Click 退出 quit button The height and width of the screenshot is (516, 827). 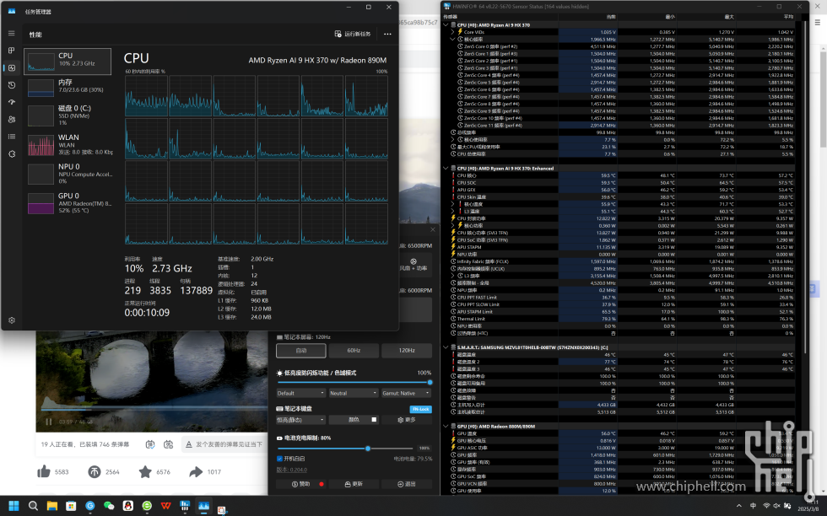coord(407,484)
